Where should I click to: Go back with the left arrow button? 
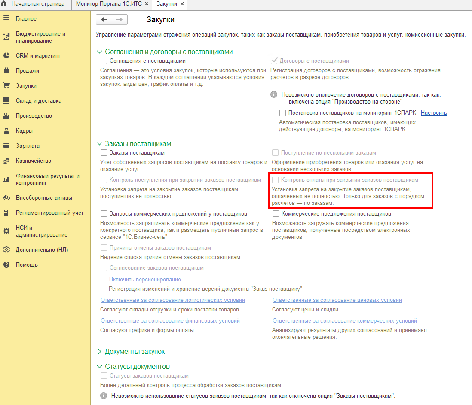click(104, 20)
